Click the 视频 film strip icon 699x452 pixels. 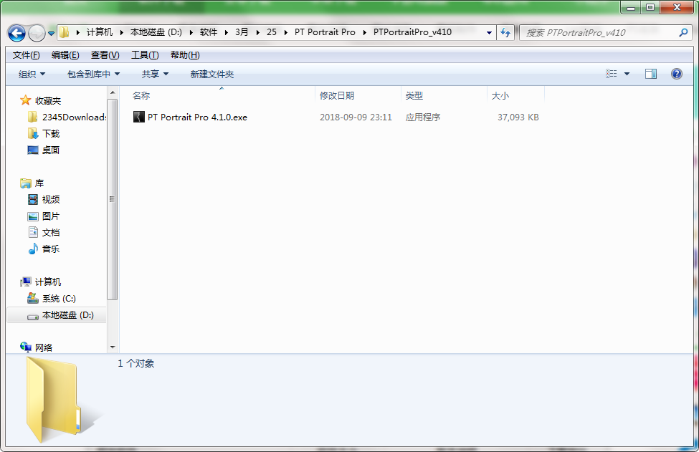[x=33, y=200]
